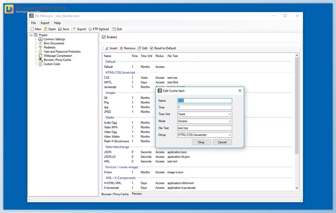Screen dimensions: 336x213
Task: Click the New file toolbar icon
Action: pyautogui.click(x=33, y=29)
